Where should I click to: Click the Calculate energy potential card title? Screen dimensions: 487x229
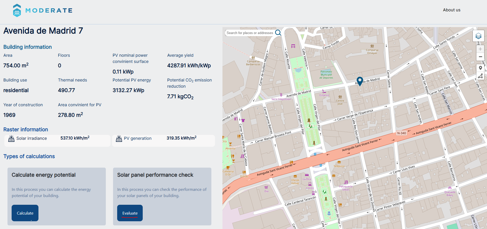(x=44, y=175)
